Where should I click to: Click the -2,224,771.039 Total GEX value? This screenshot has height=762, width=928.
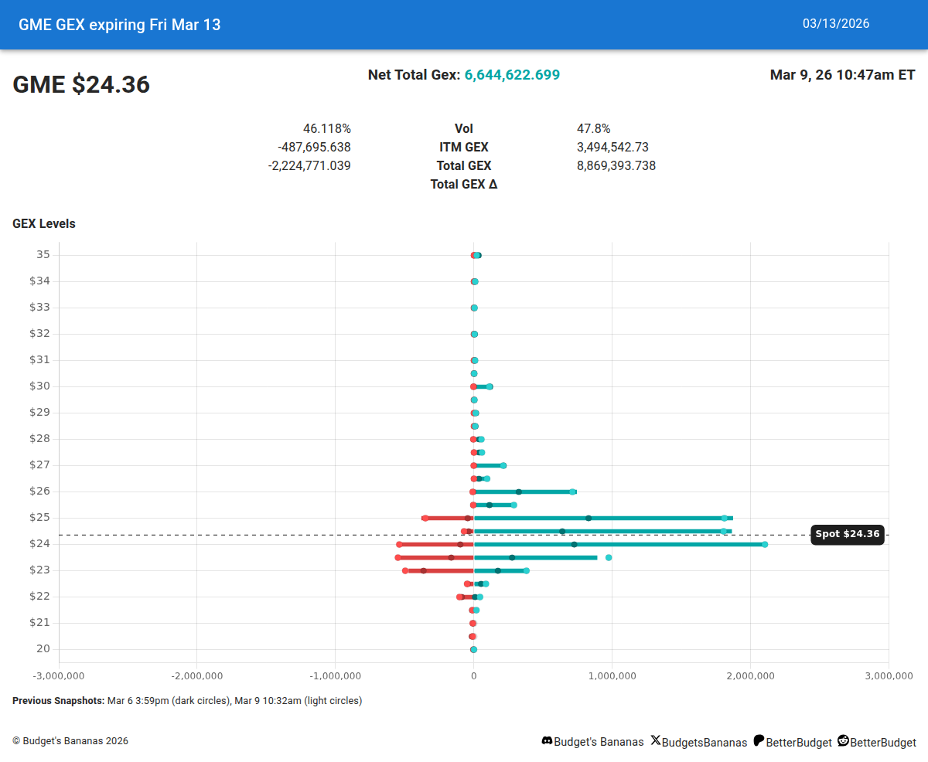(309, 165)
